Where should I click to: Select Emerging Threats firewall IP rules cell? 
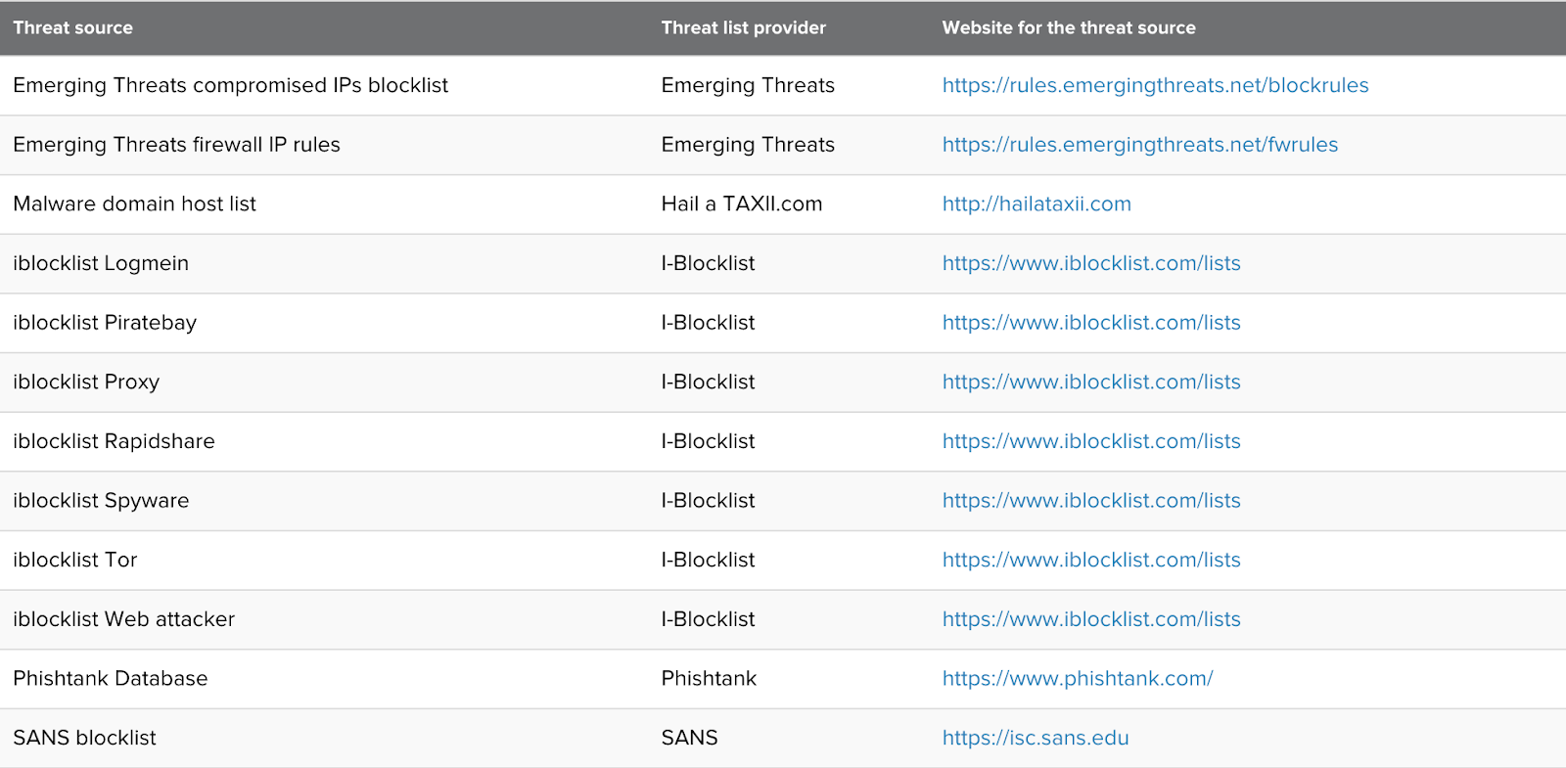(177, 145)
